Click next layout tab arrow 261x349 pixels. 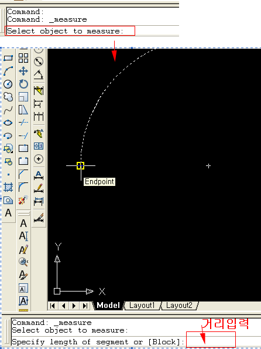click(x=74, y=306)
